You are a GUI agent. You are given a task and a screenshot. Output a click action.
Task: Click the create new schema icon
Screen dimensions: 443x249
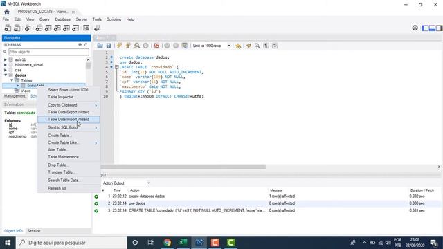[39, 28]
